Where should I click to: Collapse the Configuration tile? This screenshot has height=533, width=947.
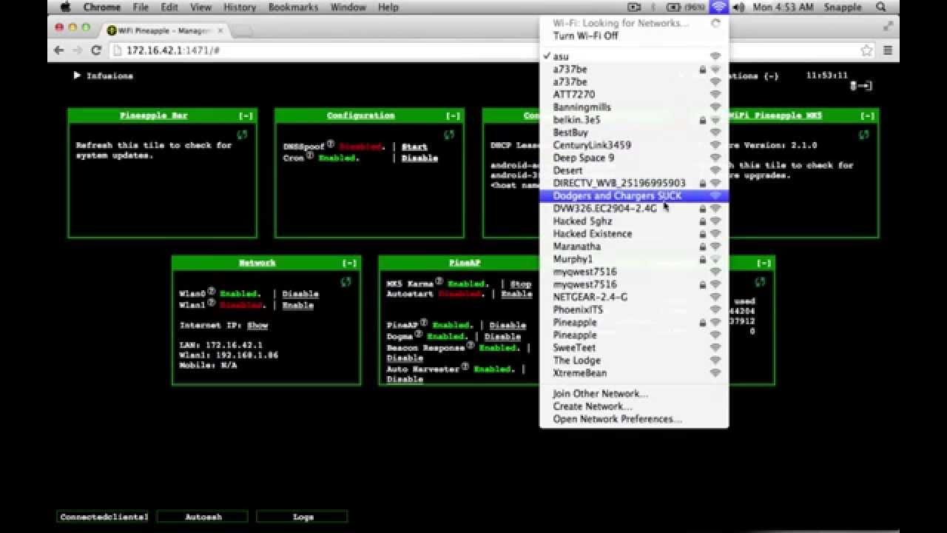453,116
